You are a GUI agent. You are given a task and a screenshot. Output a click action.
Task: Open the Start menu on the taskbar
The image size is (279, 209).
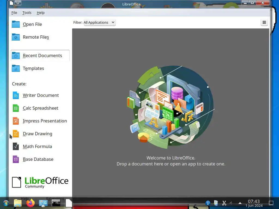click(x=6, y=203)
